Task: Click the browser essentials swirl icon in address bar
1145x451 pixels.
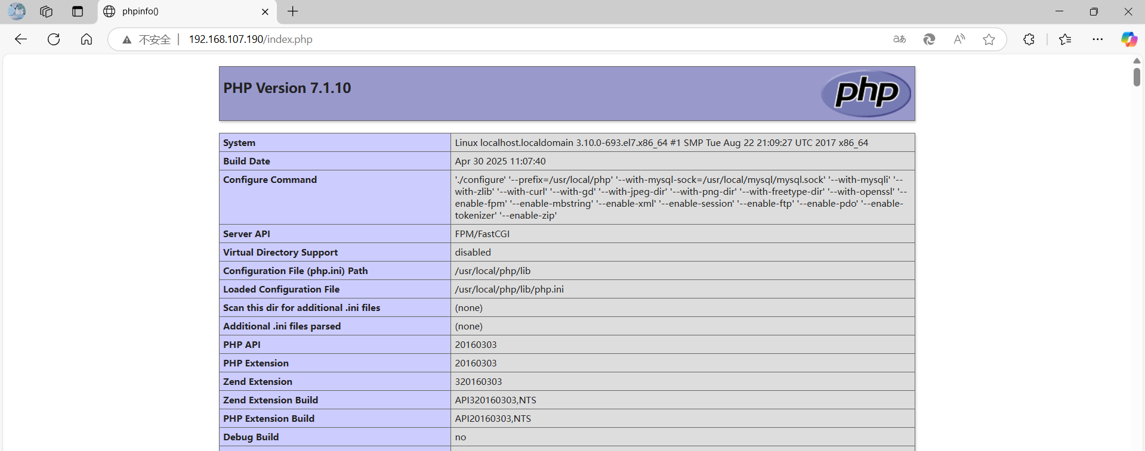Action: click(929, 39)
